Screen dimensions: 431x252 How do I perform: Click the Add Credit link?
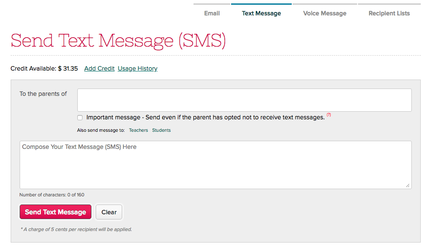pos(99,68)
